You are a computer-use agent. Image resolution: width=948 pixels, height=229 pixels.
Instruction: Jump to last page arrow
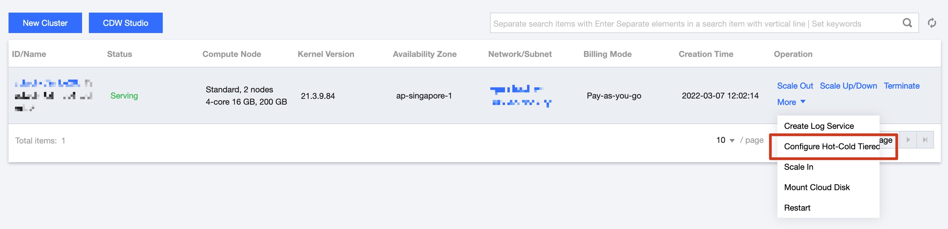(925, 140)
